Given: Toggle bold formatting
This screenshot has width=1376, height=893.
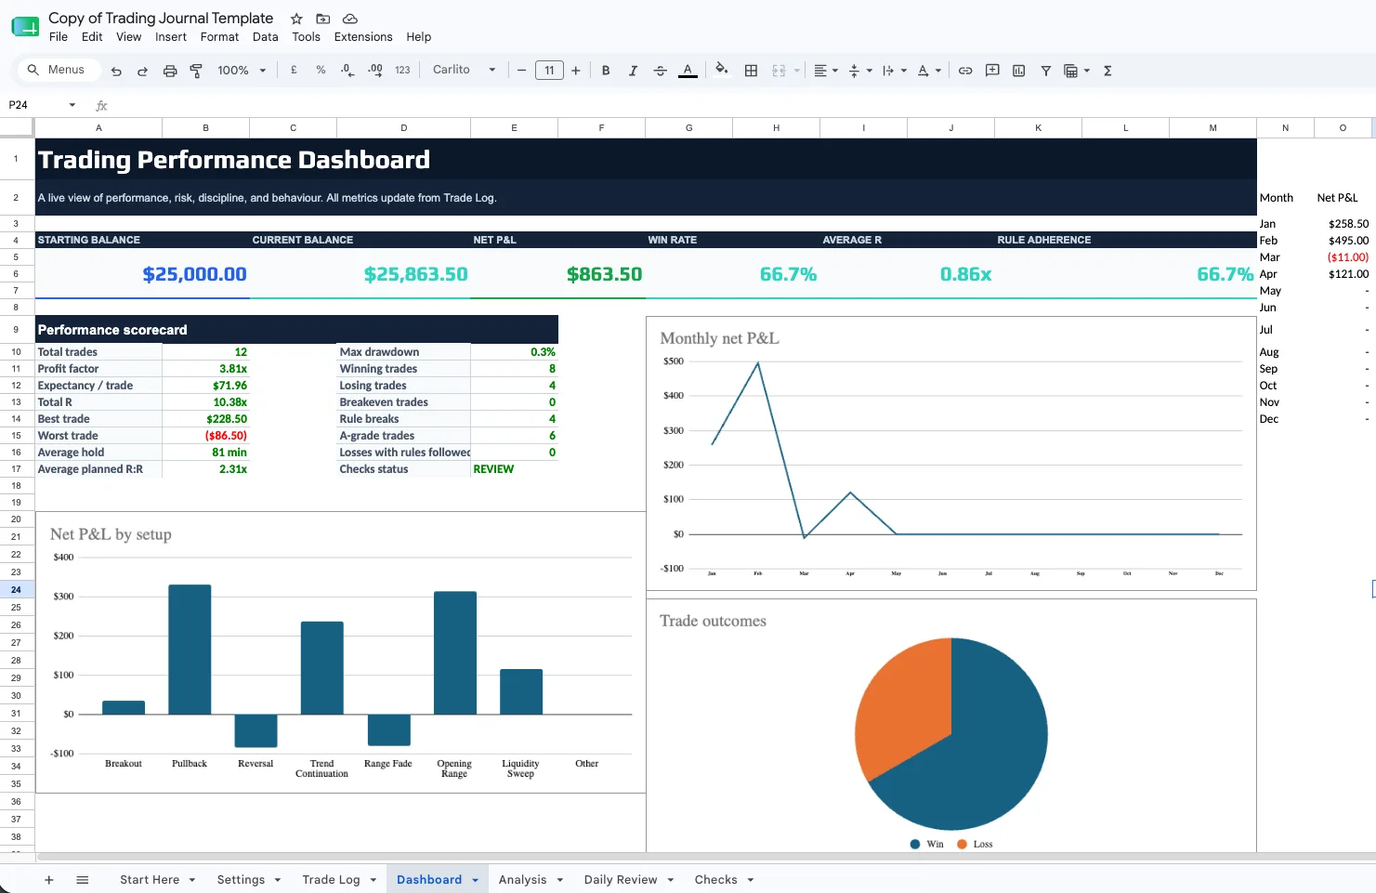Looking at the screenshot, I should (606, 71).
